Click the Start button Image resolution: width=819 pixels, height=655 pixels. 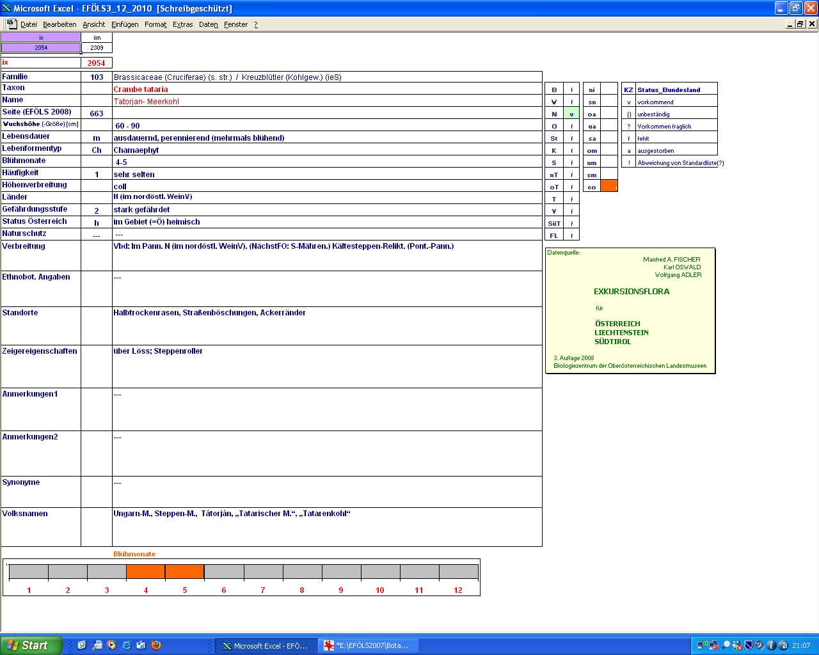point(31,645)
